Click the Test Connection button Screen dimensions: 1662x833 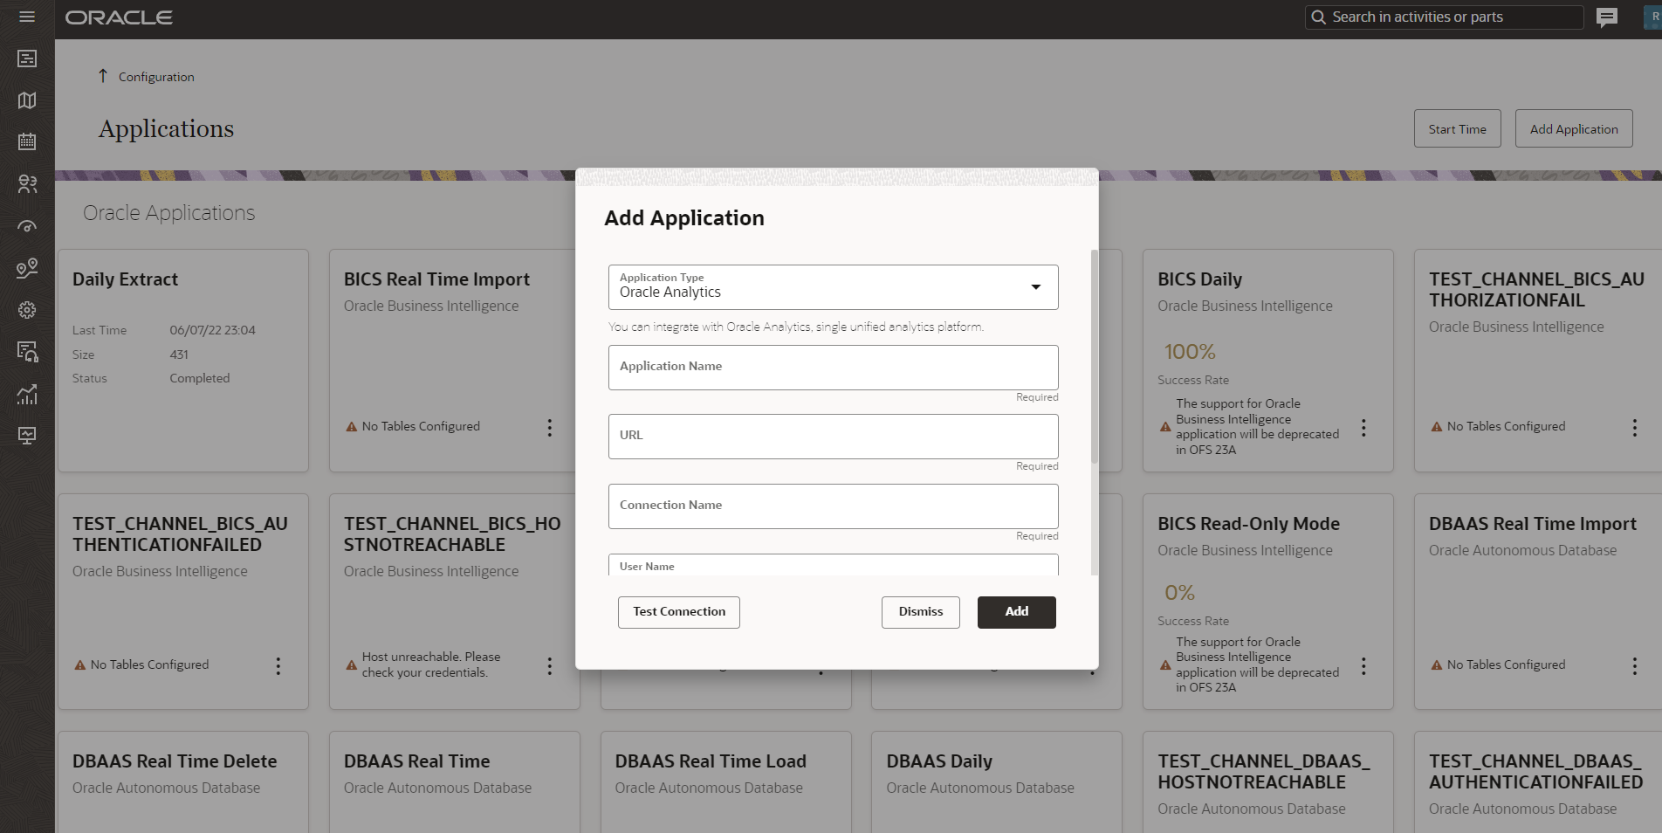click(x=679, y=612)
